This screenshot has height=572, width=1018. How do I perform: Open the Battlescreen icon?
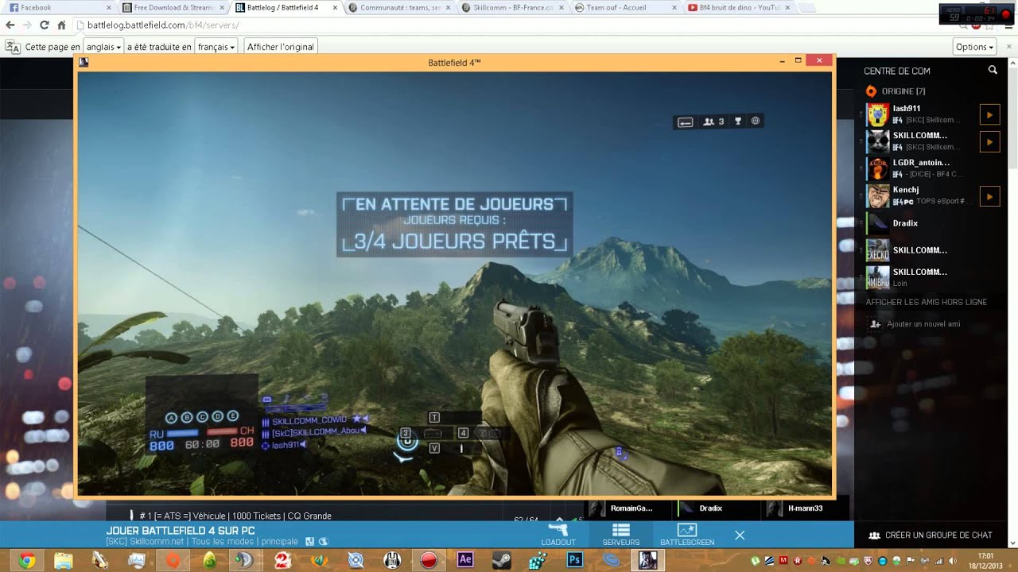click(x=687, y=530)
